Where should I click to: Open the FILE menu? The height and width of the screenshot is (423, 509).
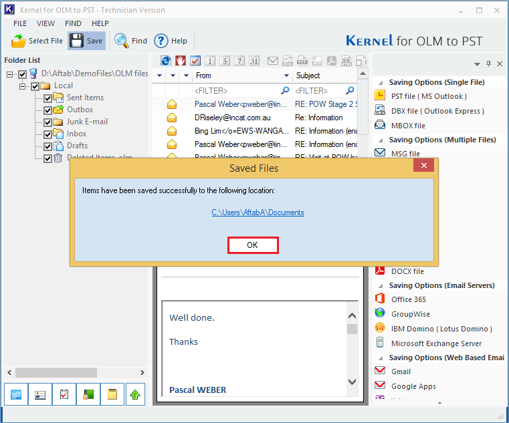coord(20,23)
